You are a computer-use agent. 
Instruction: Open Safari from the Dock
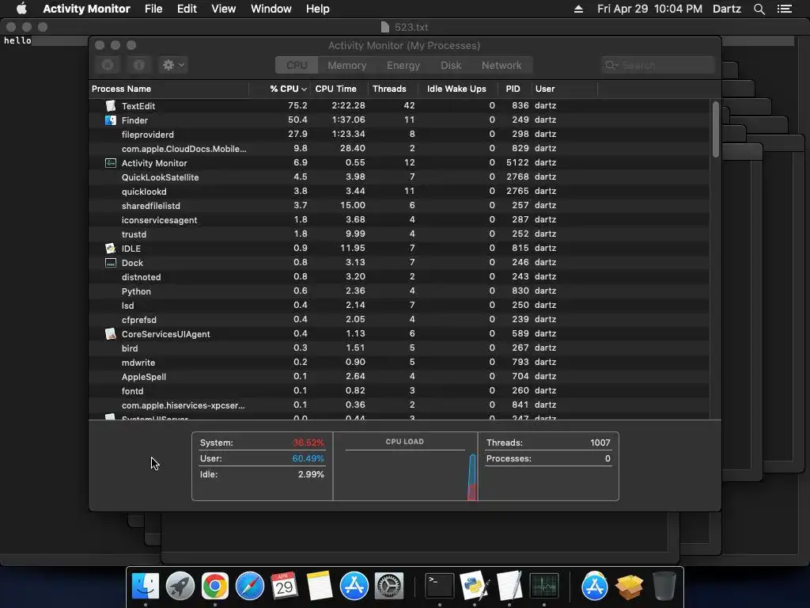pyautogui.click(x=249, y=586)
